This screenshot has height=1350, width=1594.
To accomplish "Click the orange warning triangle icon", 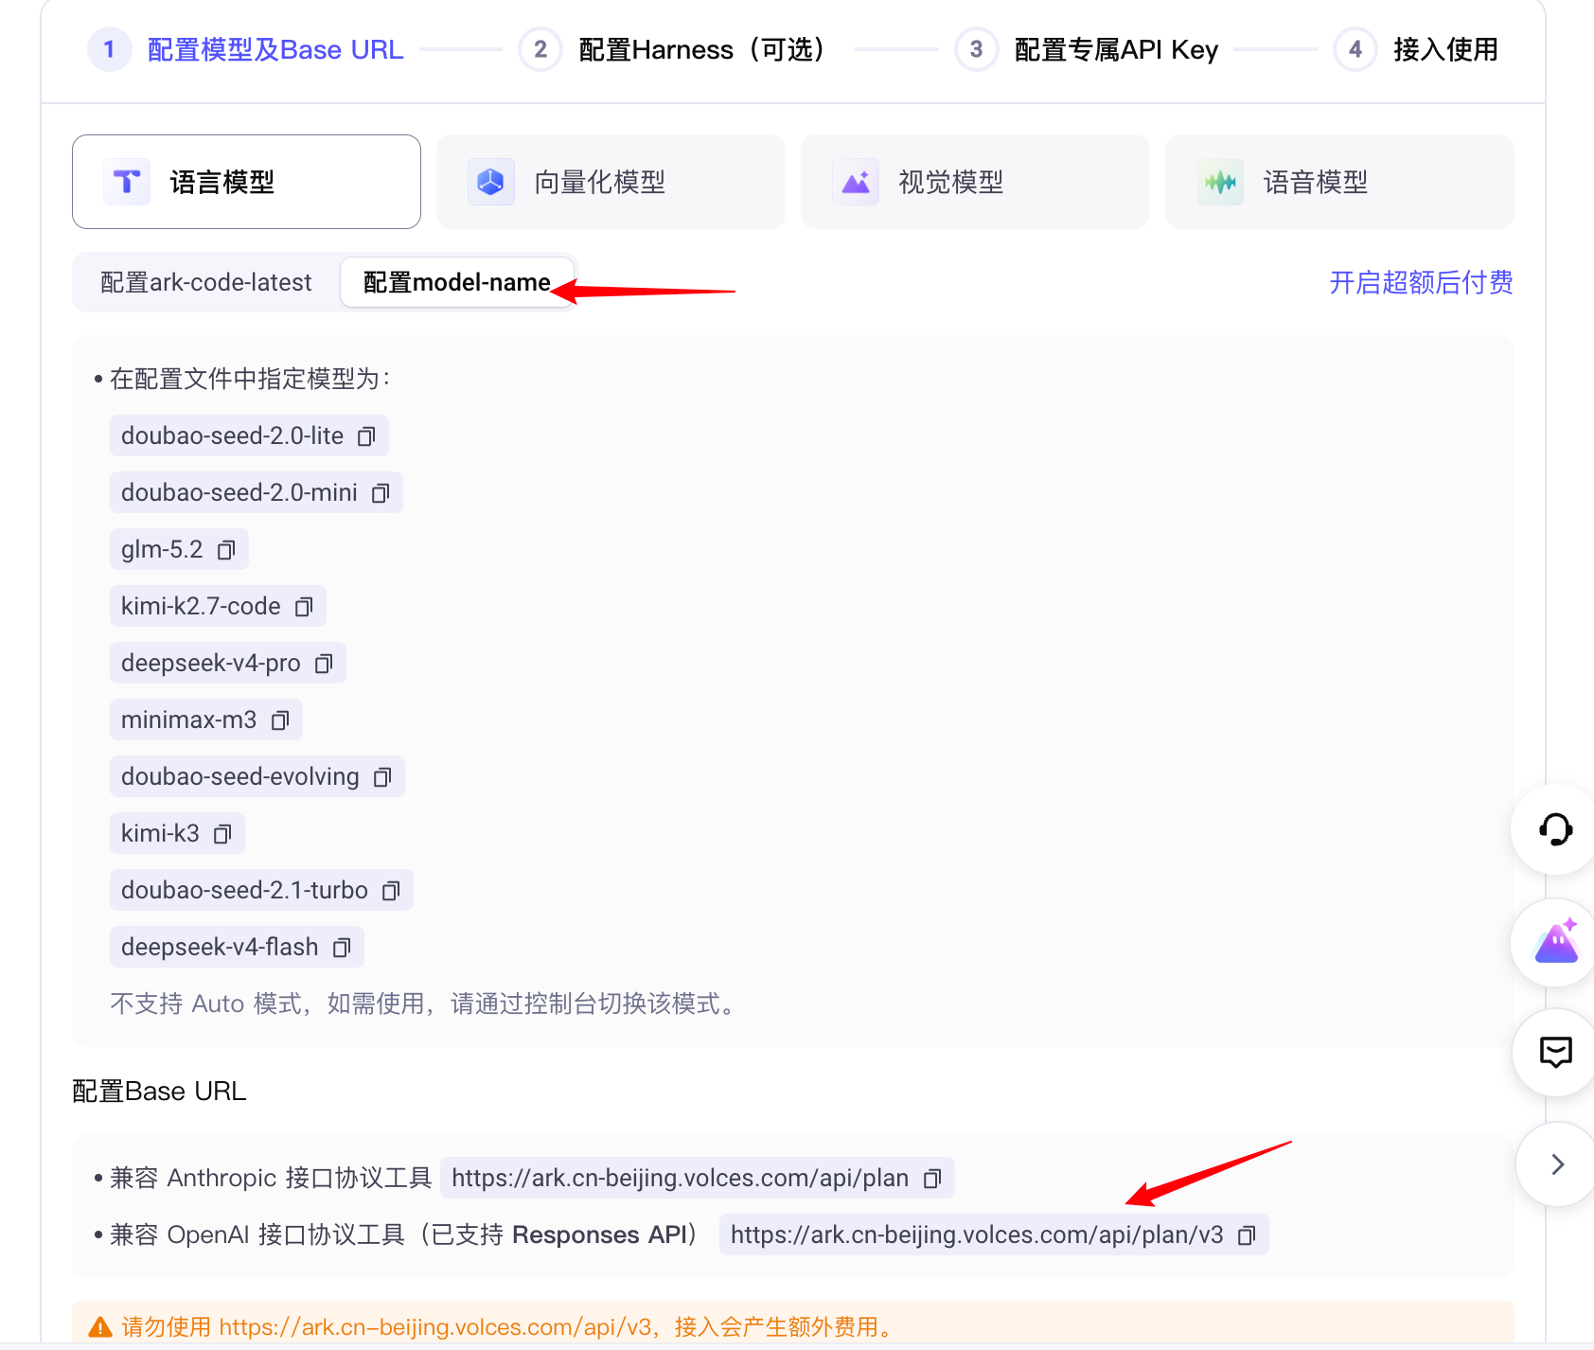I will [x=100, y=1327].
